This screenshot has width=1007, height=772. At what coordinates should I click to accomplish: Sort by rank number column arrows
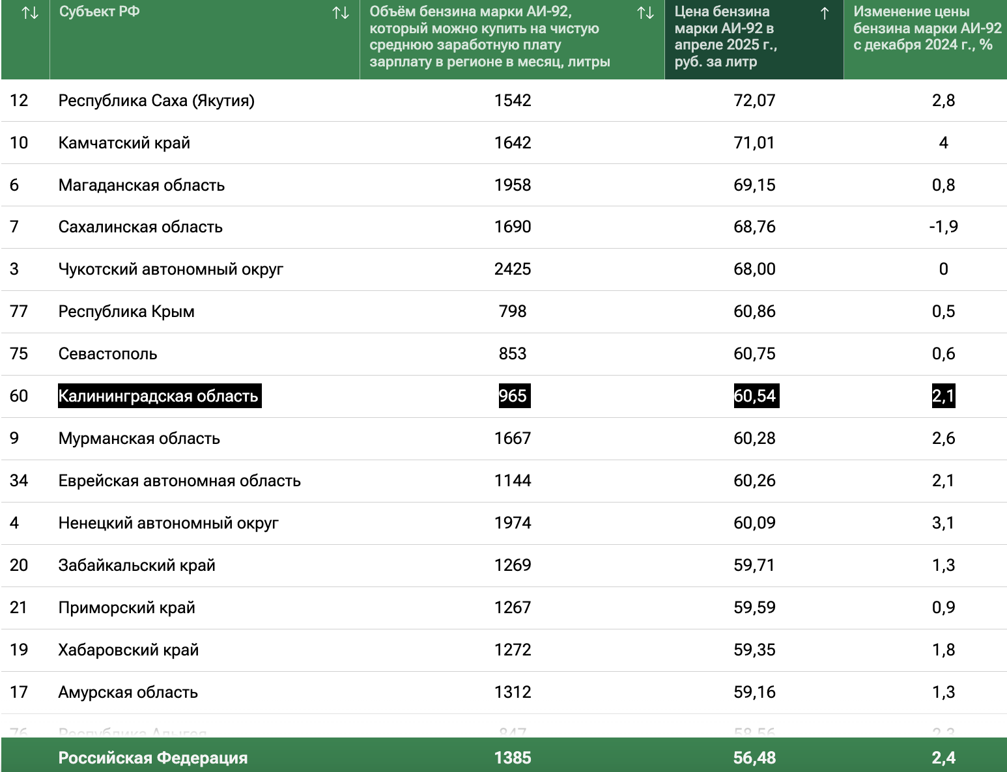30,13
